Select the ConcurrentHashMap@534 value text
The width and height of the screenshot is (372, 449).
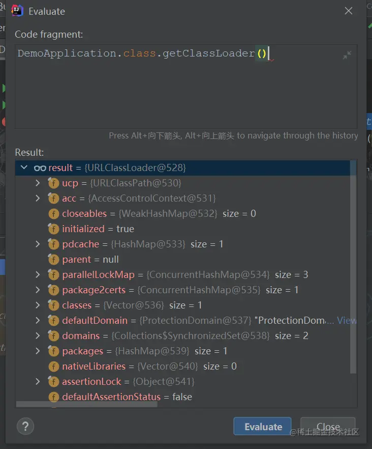208,274
